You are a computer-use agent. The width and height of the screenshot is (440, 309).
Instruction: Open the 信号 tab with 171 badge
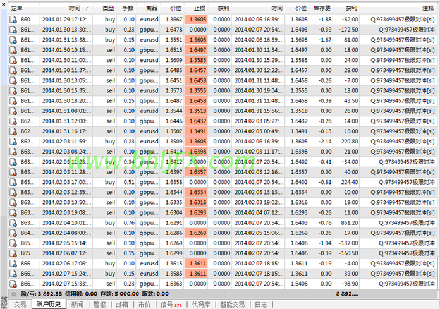(x=171, y=305)
